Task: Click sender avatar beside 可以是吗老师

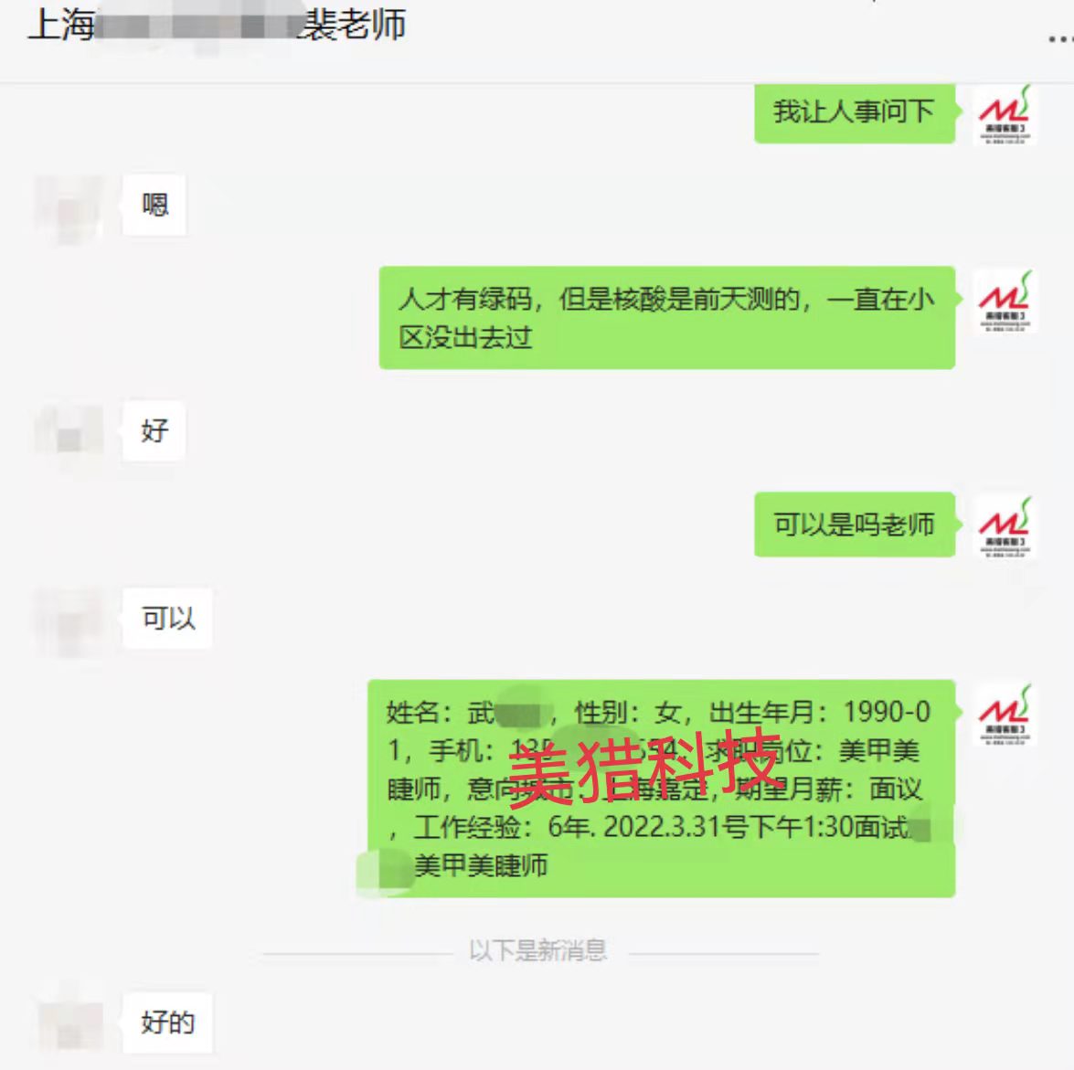Action: (x=1005, y=527)
